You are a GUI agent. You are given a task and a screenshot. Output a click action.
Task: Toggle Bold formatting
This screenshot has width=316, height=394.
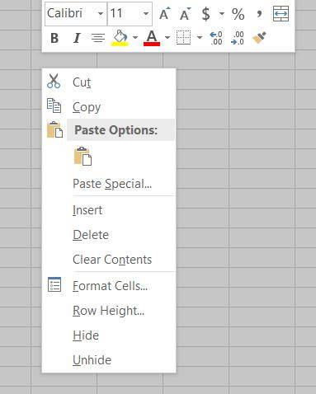click(54, 38)
